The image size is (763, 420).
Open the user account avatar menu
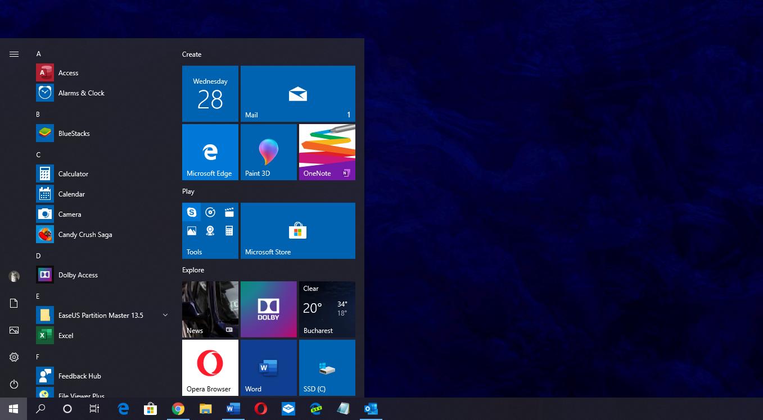pyautogui.click(x=14, y=276)
